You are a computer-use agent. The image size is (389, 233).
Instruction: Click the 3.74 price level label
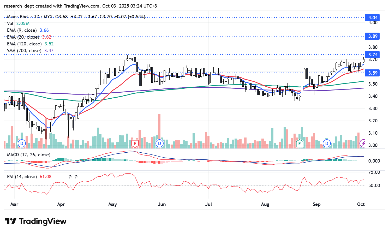click(373, 55)
